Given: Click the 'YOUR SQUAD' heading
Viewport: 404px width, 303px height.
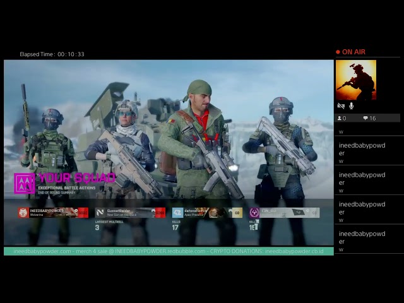Looking at the screenshot, I should point(77,178).
